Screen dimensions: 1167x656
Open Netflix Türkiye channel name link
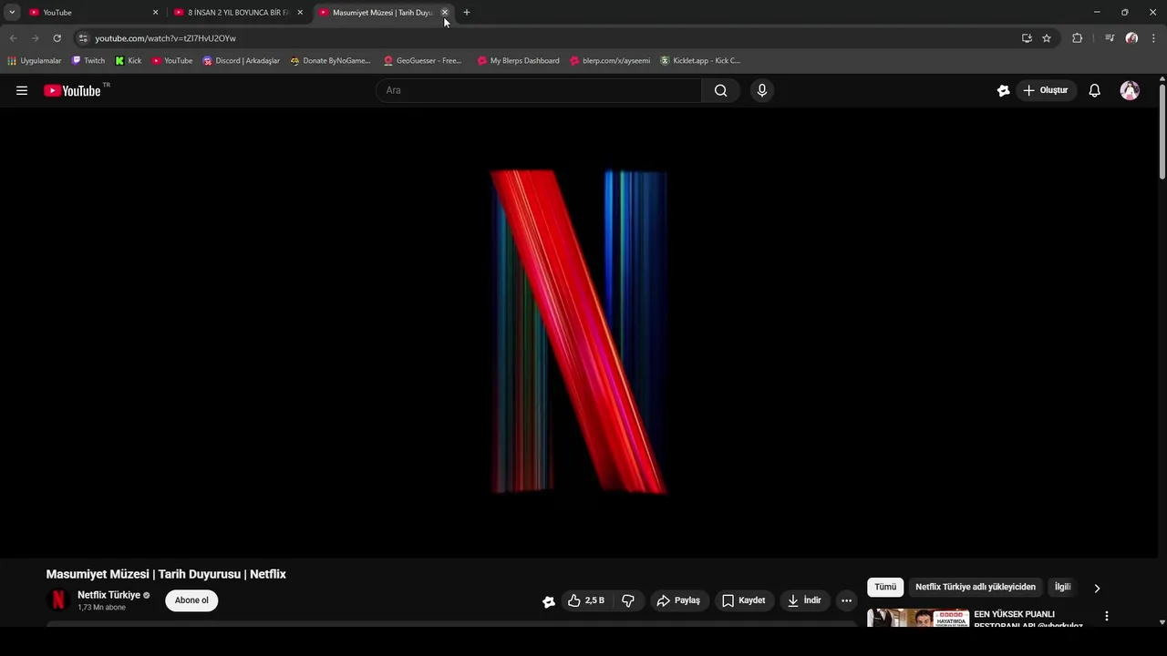click(x=108, y=595)
